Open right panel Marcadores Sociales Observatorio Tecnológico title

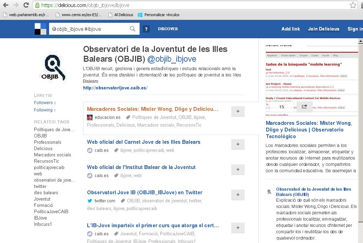(x=309, y=130)
